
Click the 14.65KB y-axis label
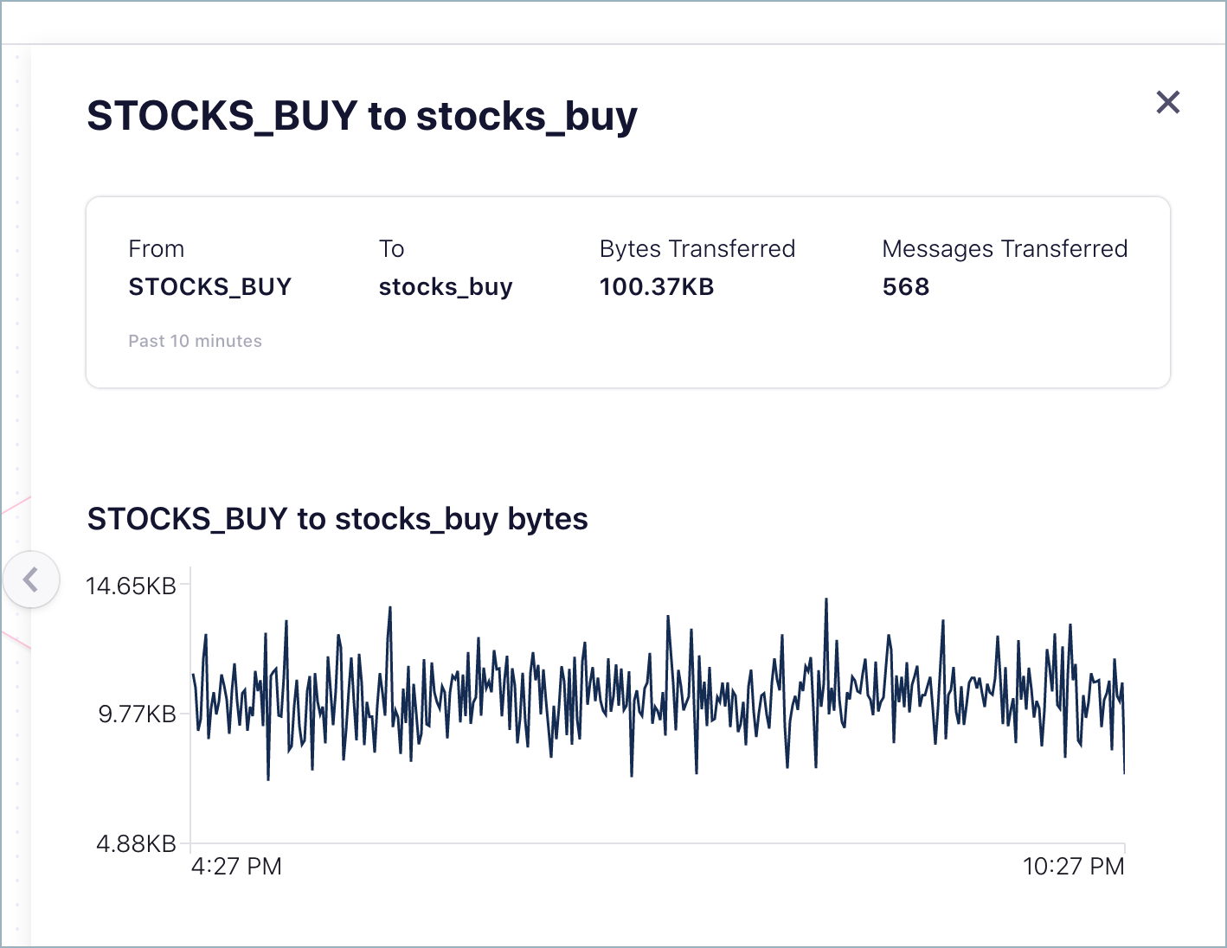(x=131, y=586)
